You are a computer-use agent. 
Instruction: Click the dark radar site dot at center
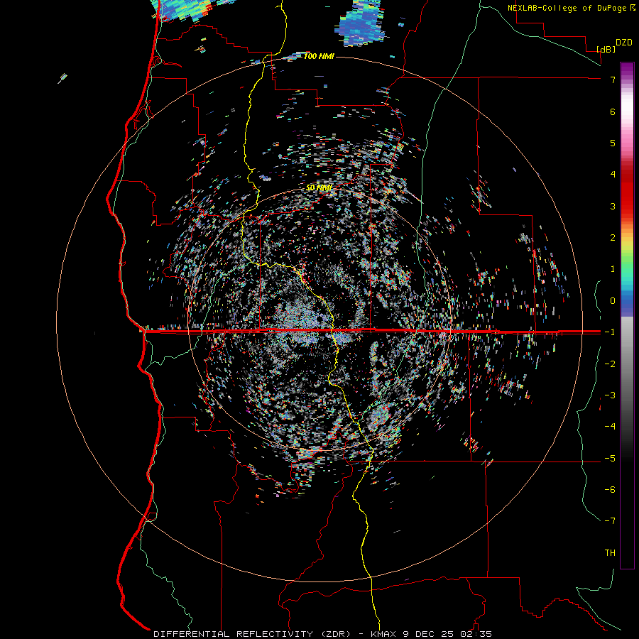pos(319,318)
